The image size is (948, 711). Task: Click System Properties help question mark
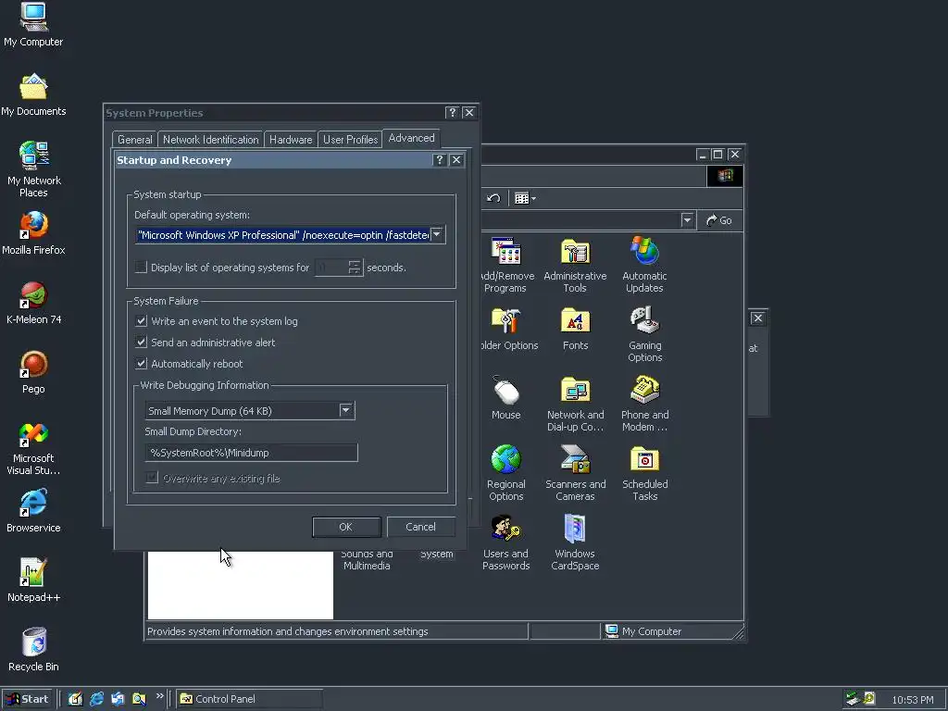point(452,112)
